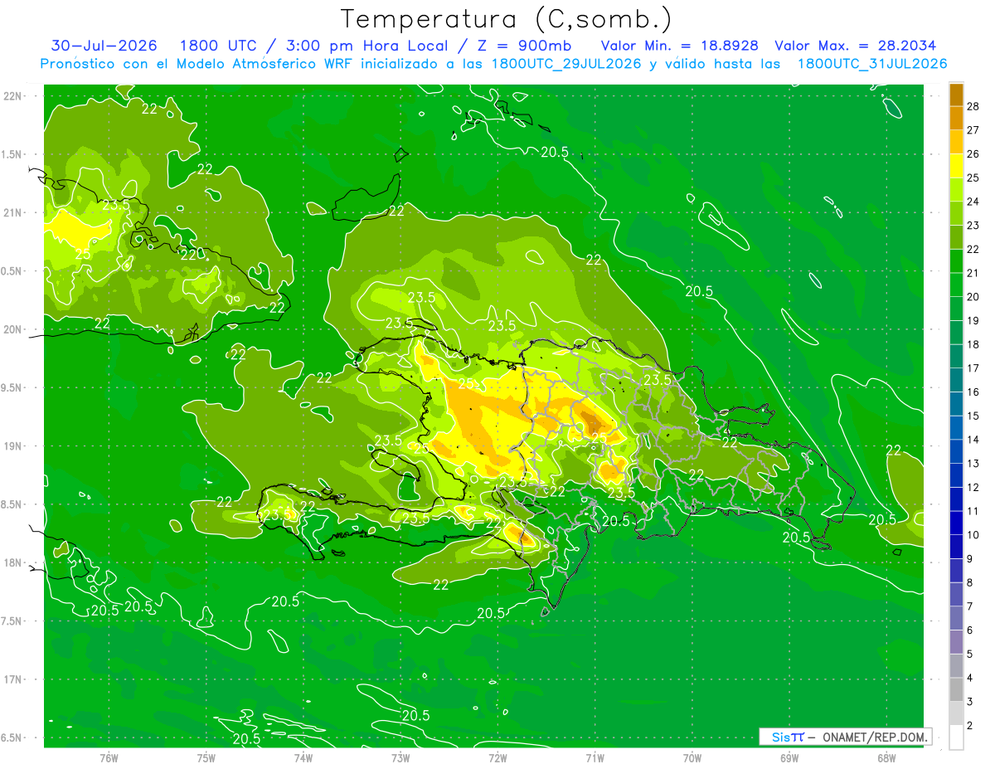Select the "30-Jul-2026" forecast date text
The height and width of the screenshot is (769, 995).
(103, 46)
